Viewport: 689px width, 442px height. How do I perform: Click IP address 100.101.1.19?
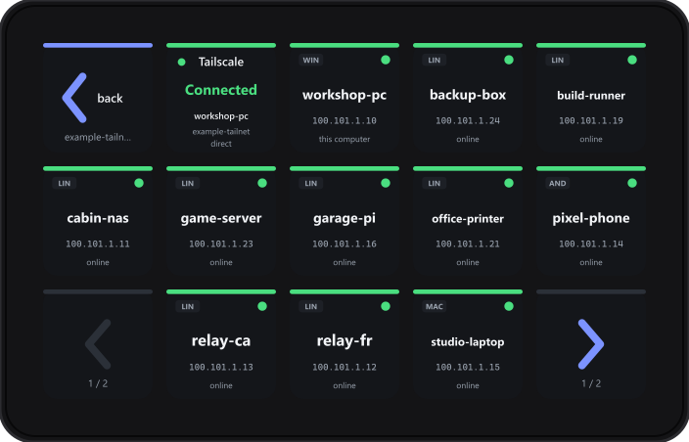[591, 120]
